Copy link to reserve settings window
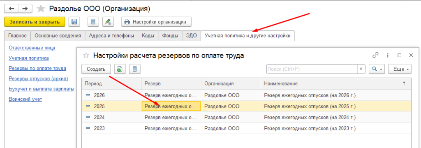 [375, 55]
